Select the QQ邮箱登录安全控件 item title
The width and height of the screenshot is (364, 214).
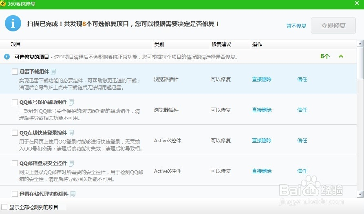coord(43,163)
